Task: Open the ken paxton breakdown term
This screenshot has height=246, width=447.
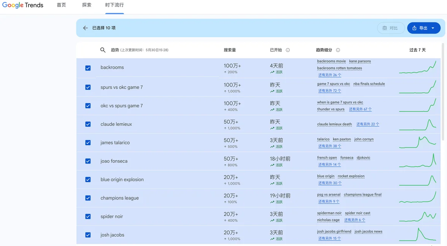Action: (342, 139)
